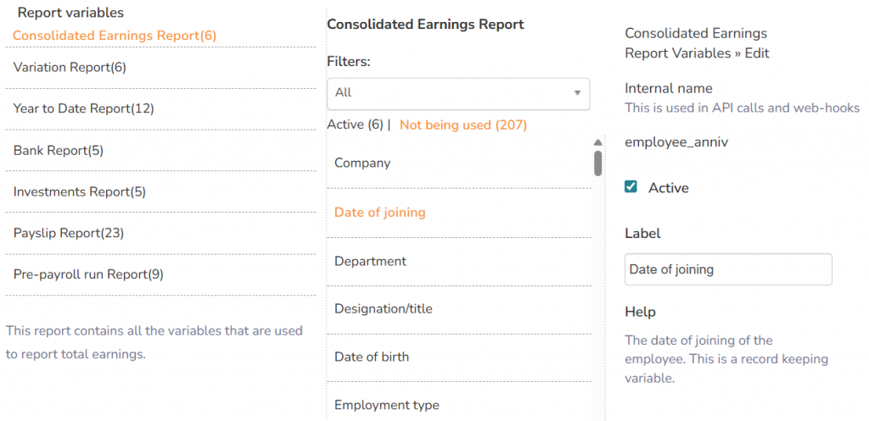The image size is (869, 421).
Task: Uncheck the Active checkbox
Action: tap(631, 187)
